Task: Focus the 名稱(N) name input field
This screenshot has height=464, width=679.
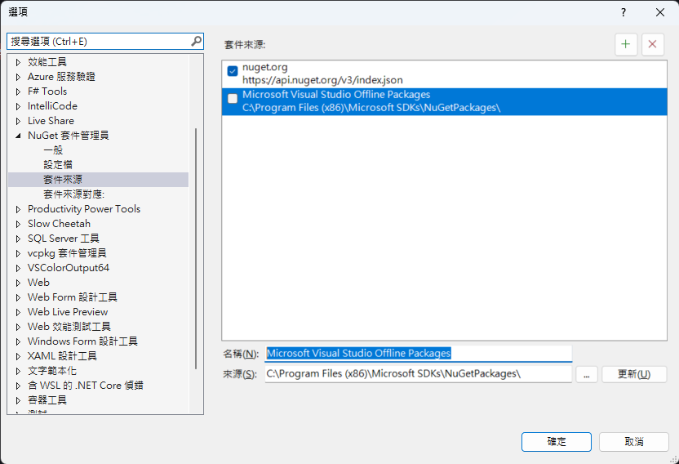Action: (x=419, y=354)
